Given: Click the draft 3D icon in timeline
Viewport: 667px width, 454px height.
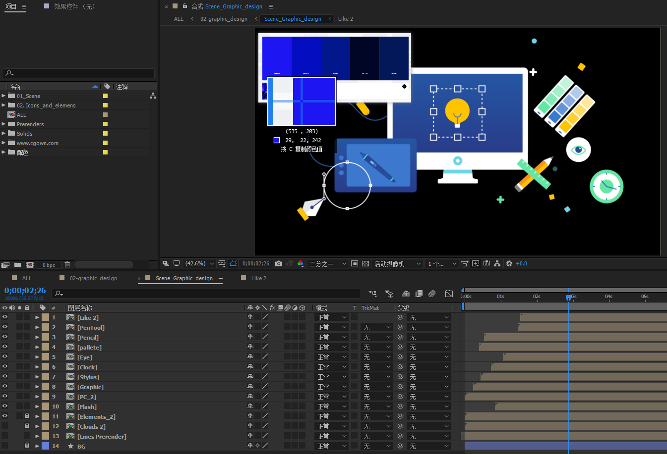Looking at the screenshot, I should pos(389,294).
